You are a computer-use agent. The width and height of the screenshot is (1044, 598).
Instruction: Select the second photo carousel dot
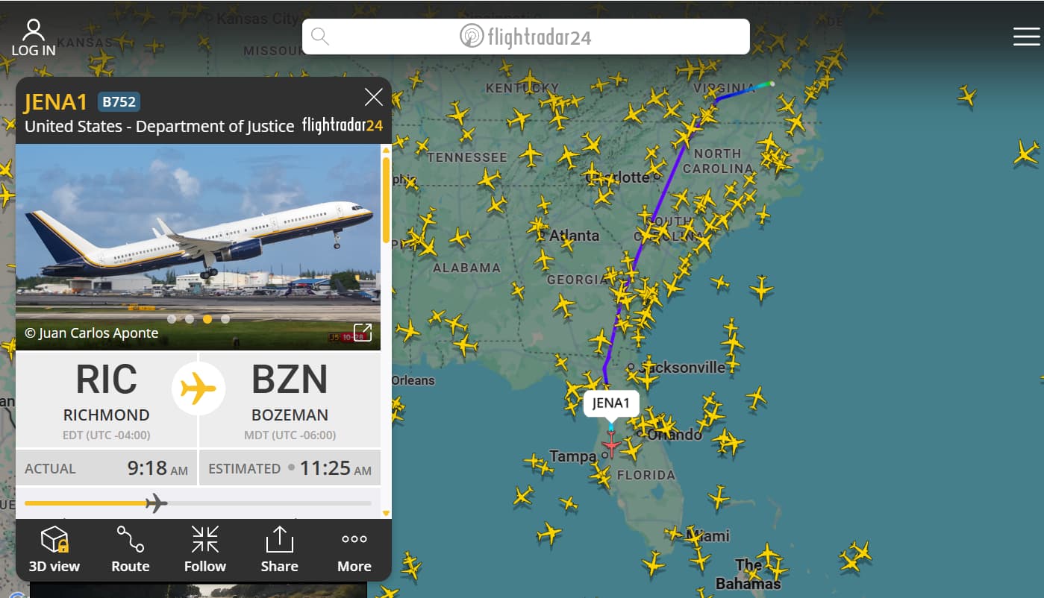(190, 319)
